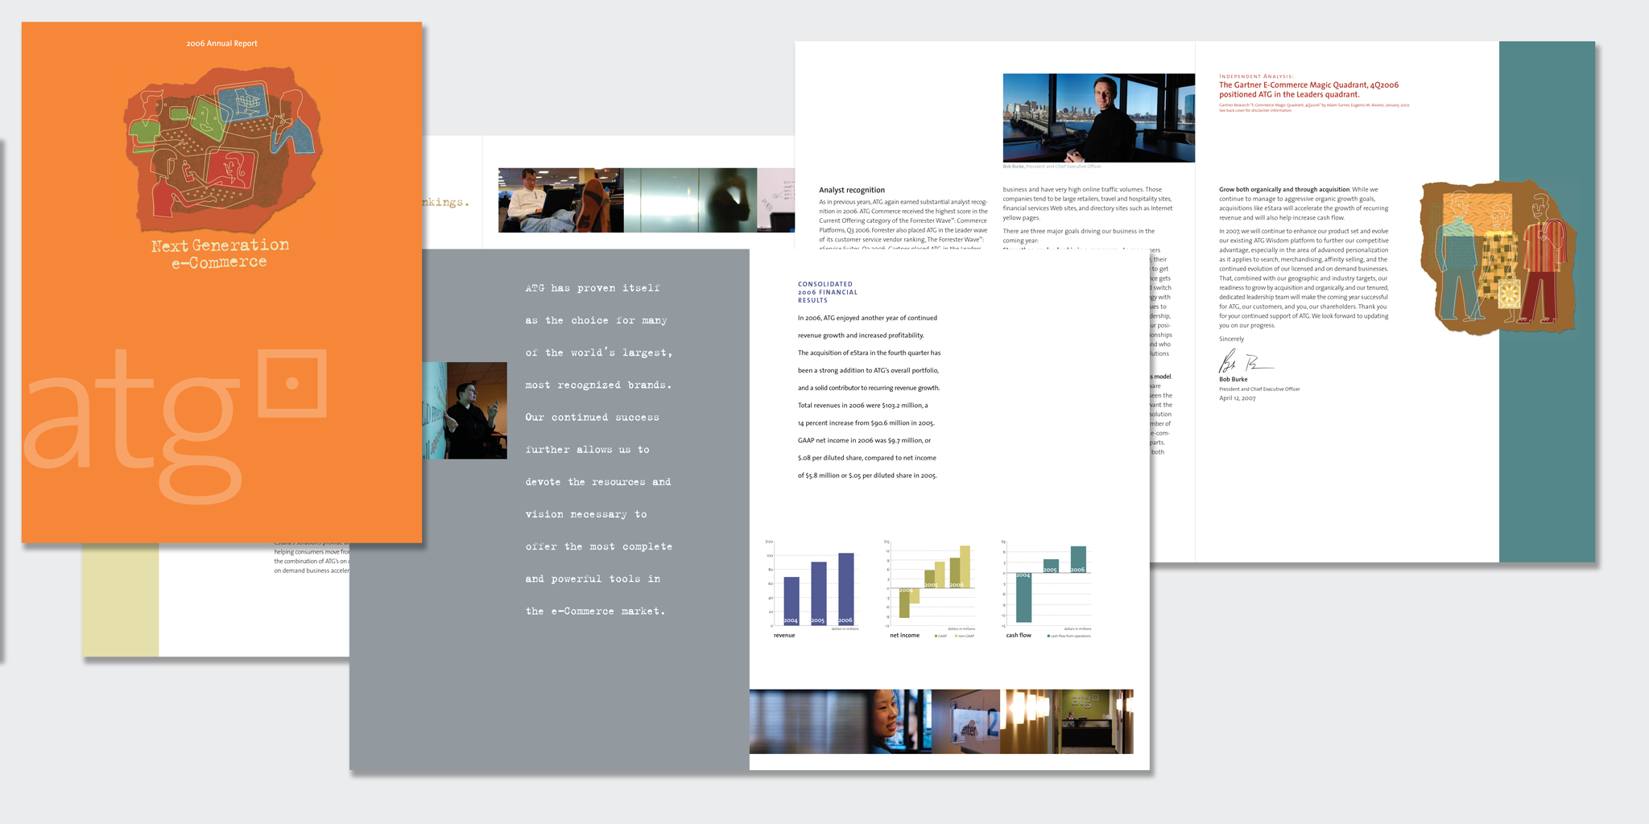Viewport: 1649px width, 824px height.
Task: Click the 'net income' chart label
Action: point(904,636)
